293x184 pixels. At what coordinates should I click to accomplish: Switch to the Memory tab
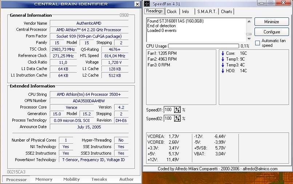click(44, 179)
